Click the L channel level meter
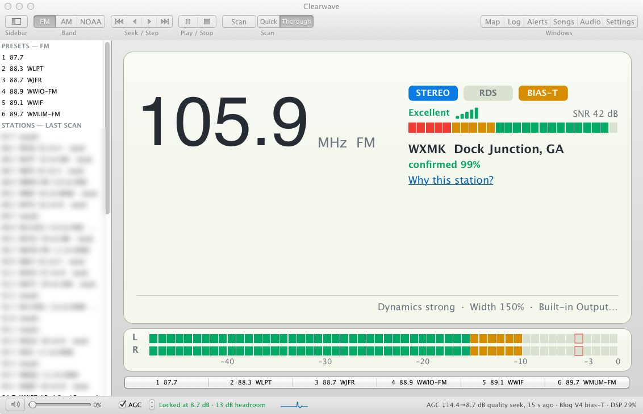This screenshot has width=643, height=414. (383, 338)
